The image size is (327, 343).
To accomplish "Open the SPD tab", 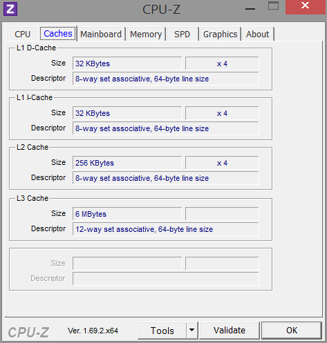I will (x=182, y=34).
